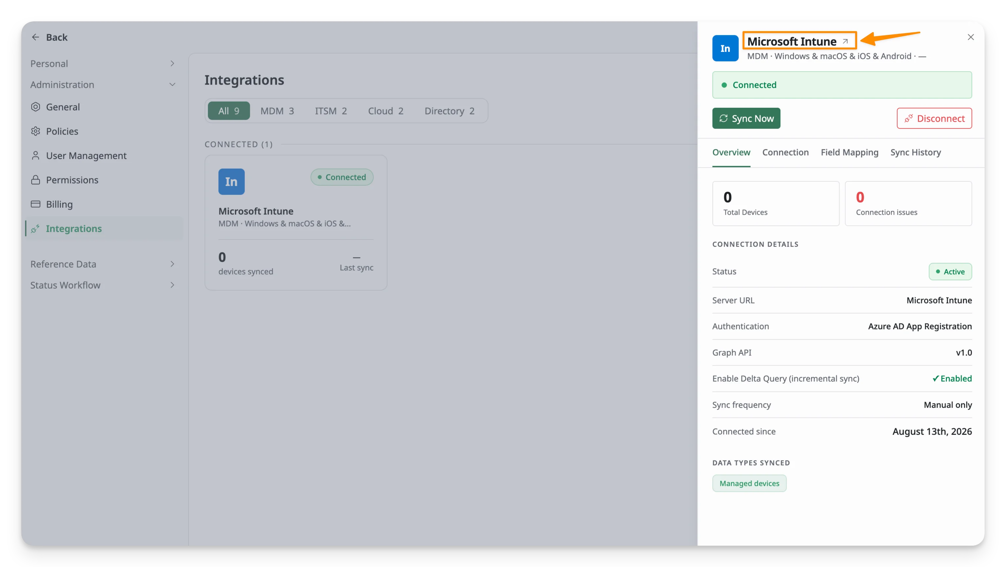Click the Billing card icon

coord(36,204)
